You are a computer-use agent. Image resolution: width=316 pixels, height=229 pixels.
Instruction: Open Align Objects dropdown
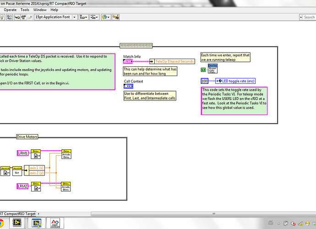point(83,17)
